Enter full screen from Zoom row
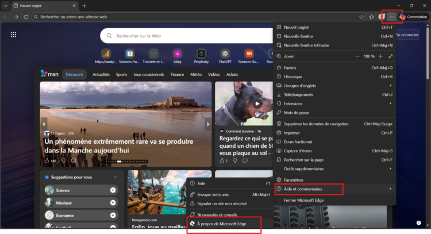Screen dimensions: 431x234 click(x=391, y=56)
